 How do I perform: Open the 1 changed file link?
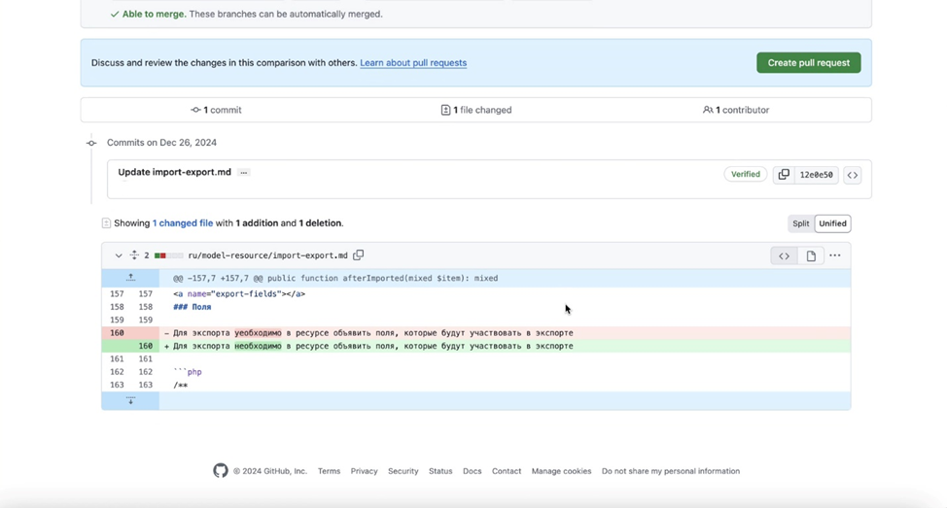(183, 223)
